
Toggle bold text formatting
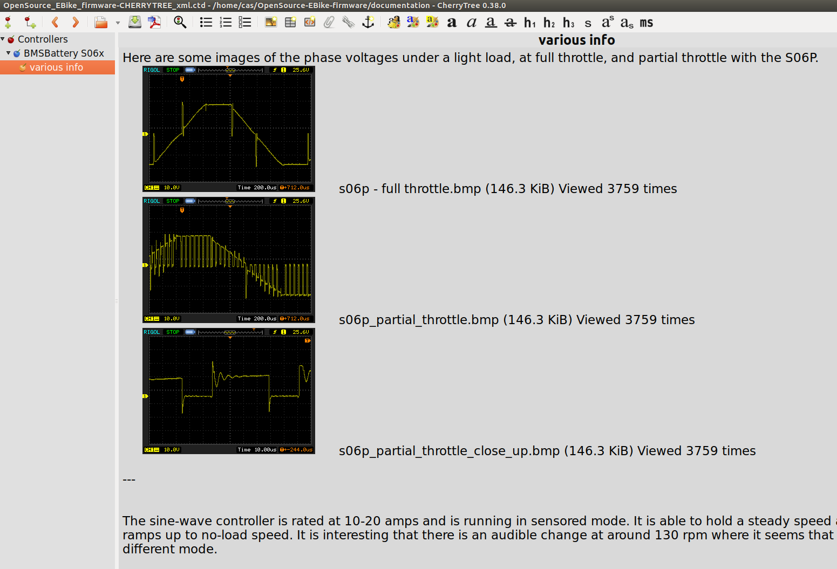(452, 23)
